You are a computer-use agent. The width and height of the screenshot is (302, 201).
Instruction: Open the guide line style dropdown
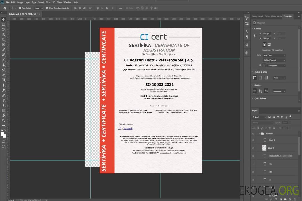click(279, 91)
